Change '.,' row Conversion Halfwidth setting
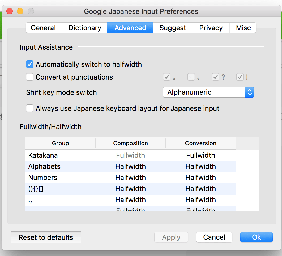Image resolution: width=282 pixels, height=256 pixels. tap(200, 200)
